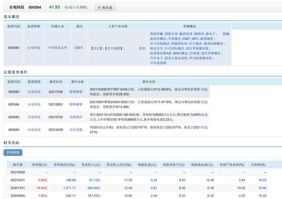The image size is (282, 199).
Task: Collapse 20210429 event content via 收起
Action: pyautogui.click(x=204, y=127)
